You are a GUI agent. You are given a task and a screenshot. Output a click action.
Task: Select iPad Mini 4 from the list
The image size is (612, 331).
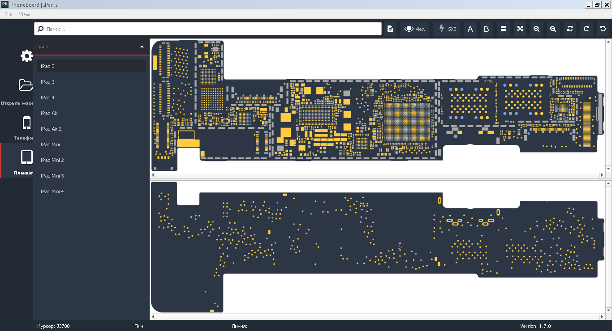pos(52,191)
